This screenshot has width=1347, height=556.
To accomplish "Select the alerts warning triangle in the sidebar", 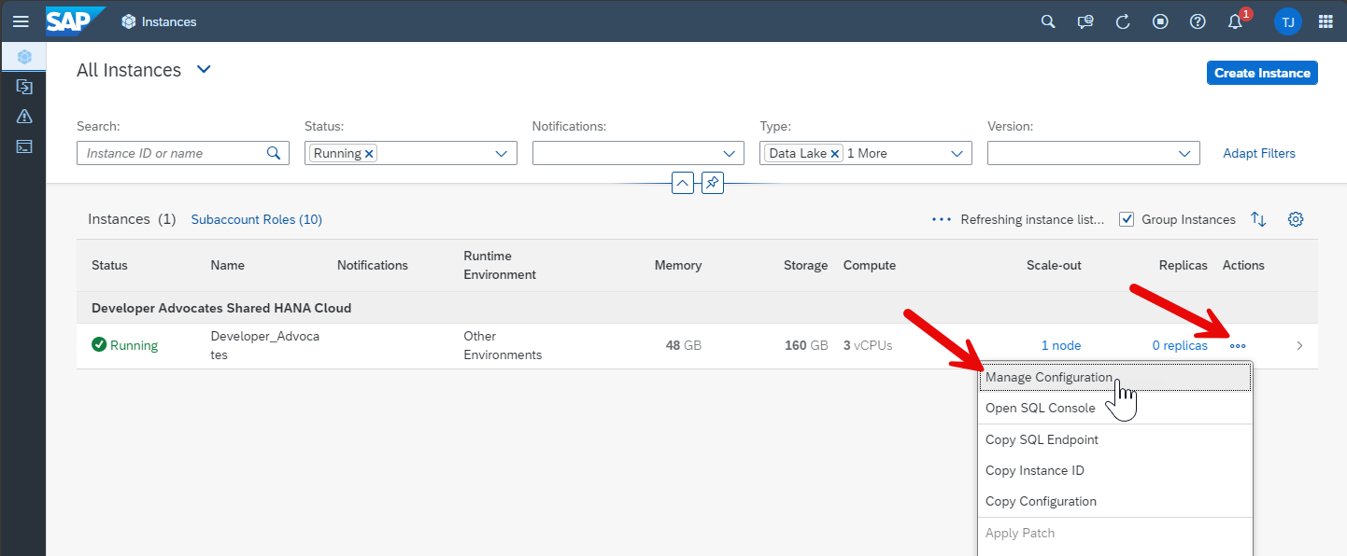I will pyautogui.click(x=23, y=116).
